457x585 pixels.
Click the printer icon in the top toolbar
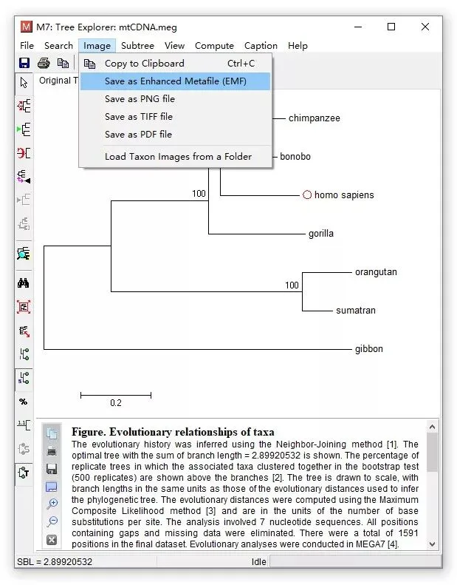click(44, 63)
